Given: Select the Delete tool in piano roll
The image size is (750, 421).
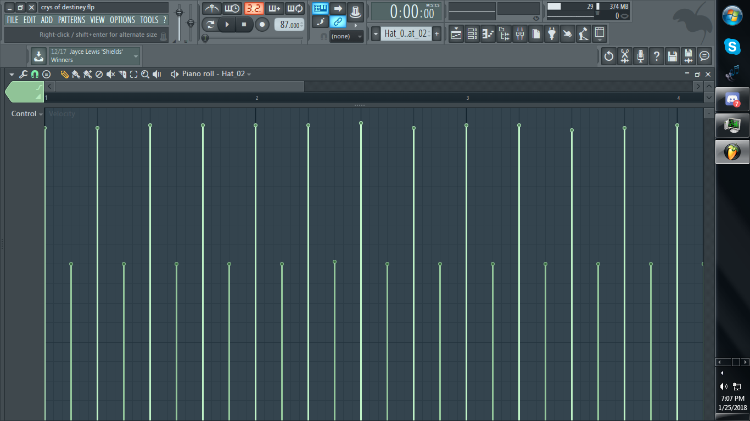Looking at the screenshot, I should tap(99, 74).
